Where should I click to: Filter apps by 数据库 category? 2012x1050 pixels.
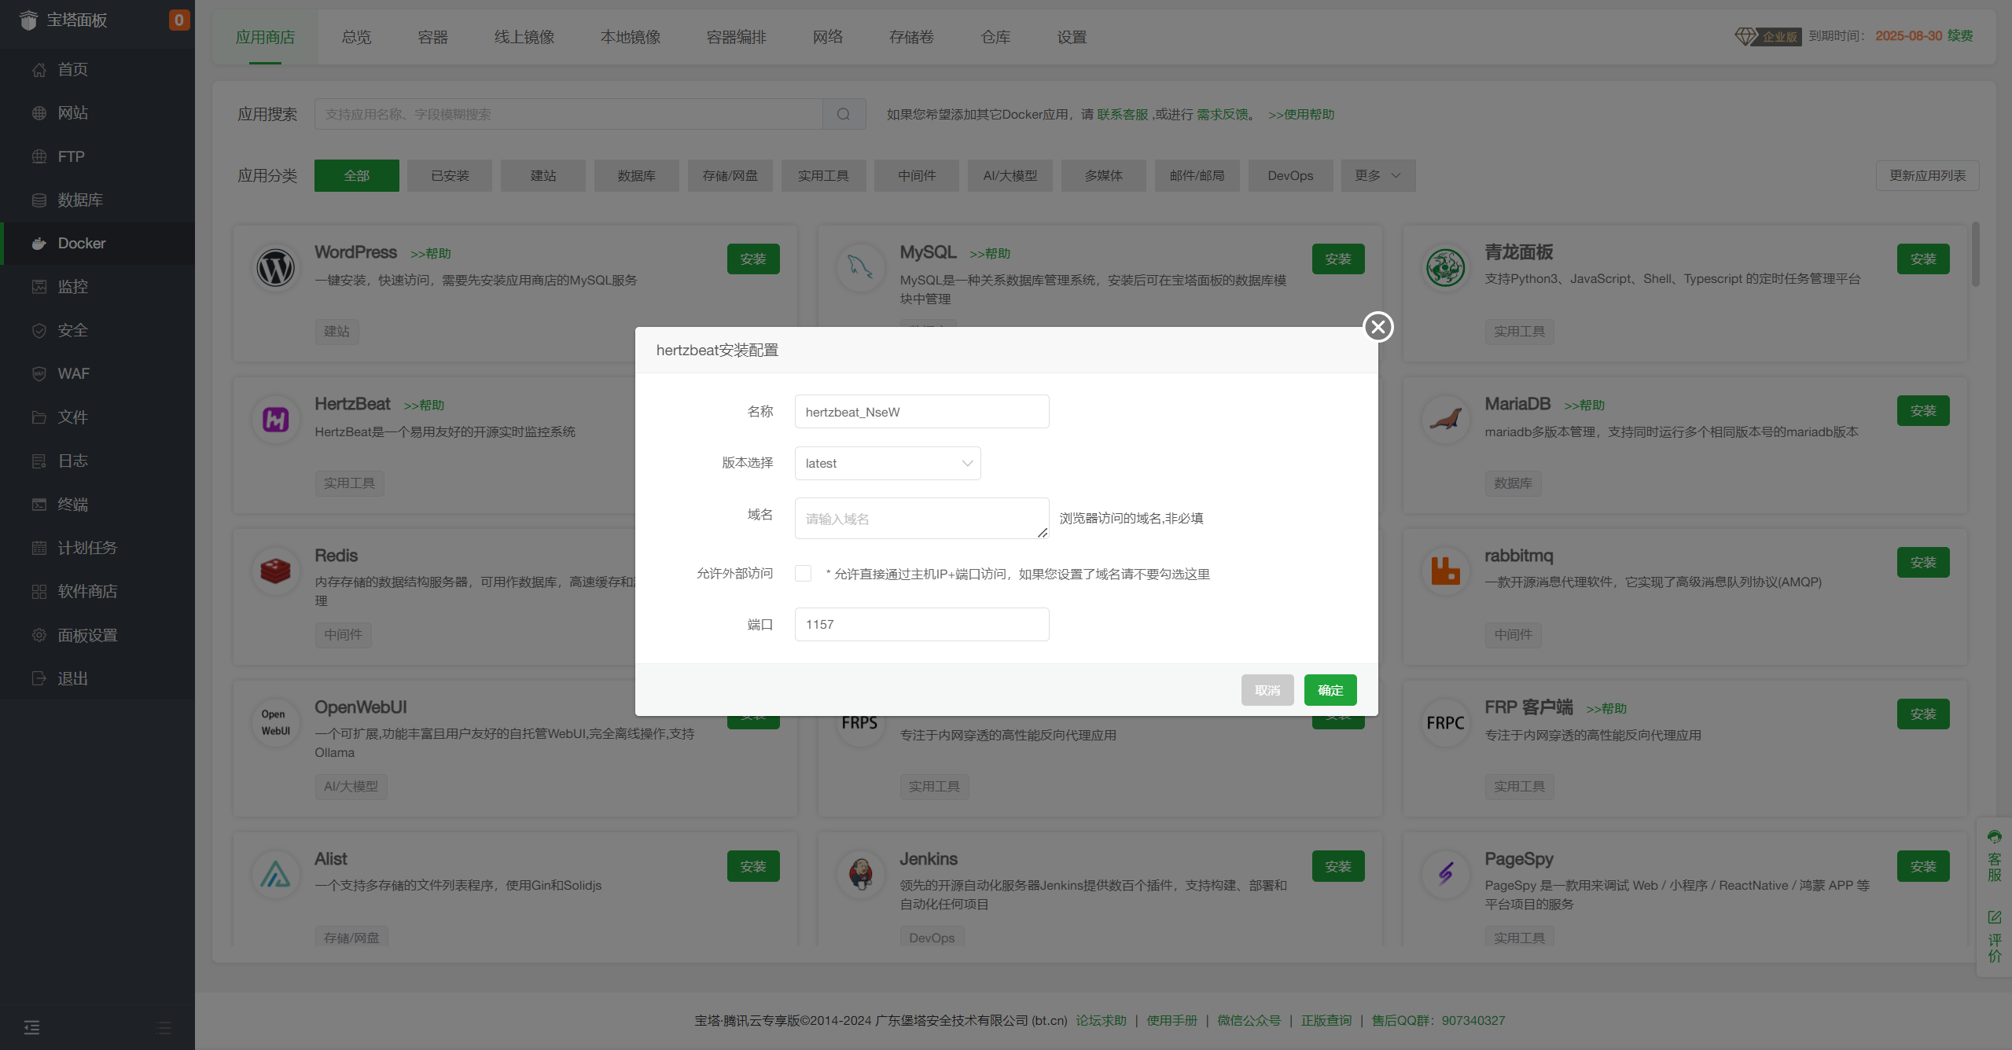pyautogui.click(x=636, y=176)
